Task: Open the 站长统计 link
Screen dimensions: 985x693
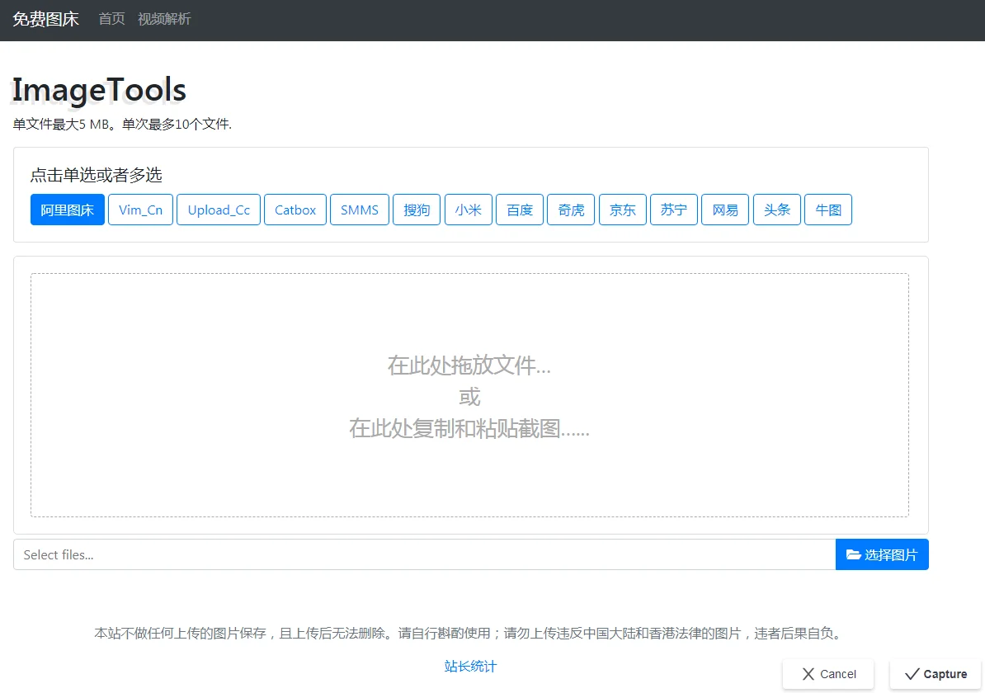Action: 470,666
